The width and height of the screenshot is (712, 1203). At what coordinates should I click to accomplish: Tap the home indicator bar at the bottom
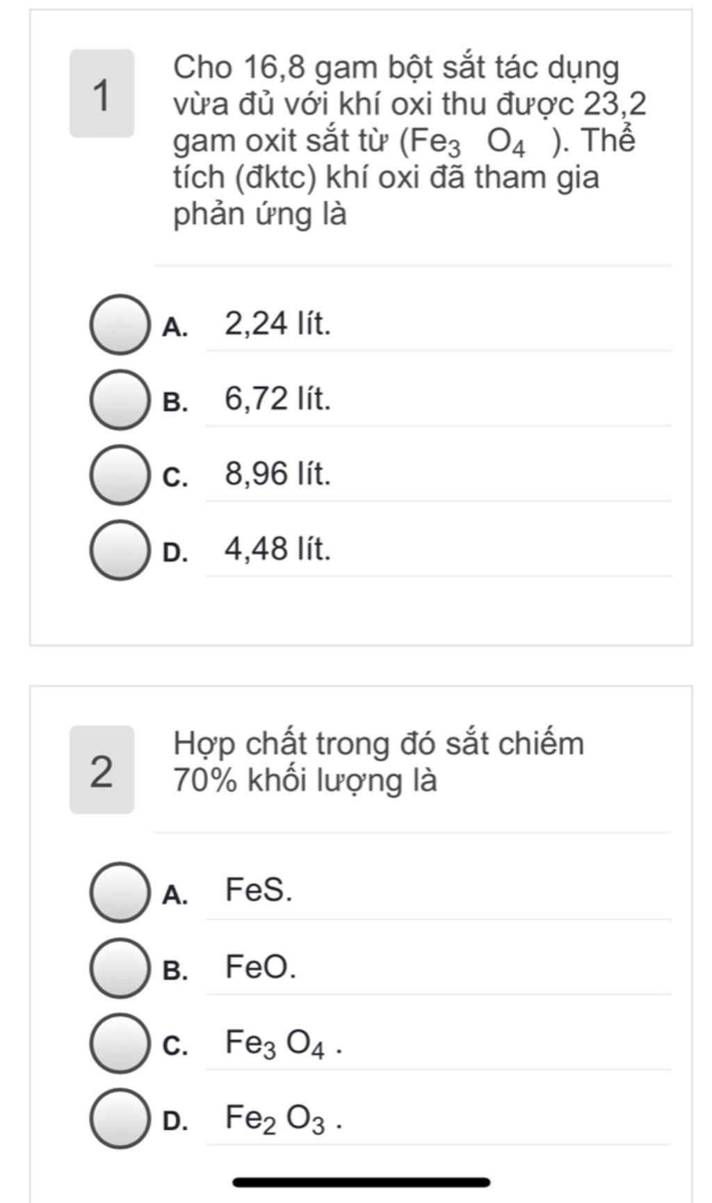click(362, 1182)
